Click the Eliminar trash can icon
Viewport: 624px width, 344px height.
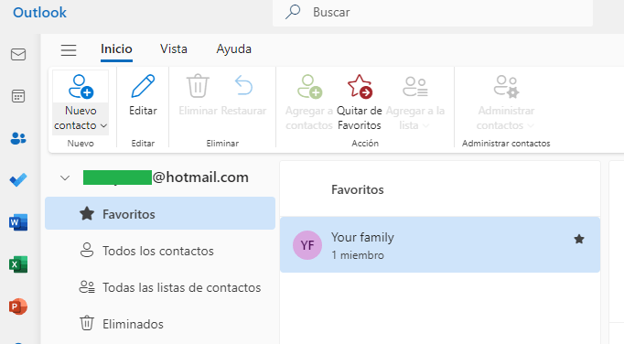click(x=198, y=86)
